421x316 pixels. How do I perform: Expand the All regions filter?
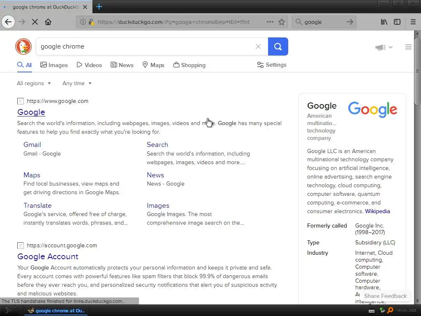34,83
